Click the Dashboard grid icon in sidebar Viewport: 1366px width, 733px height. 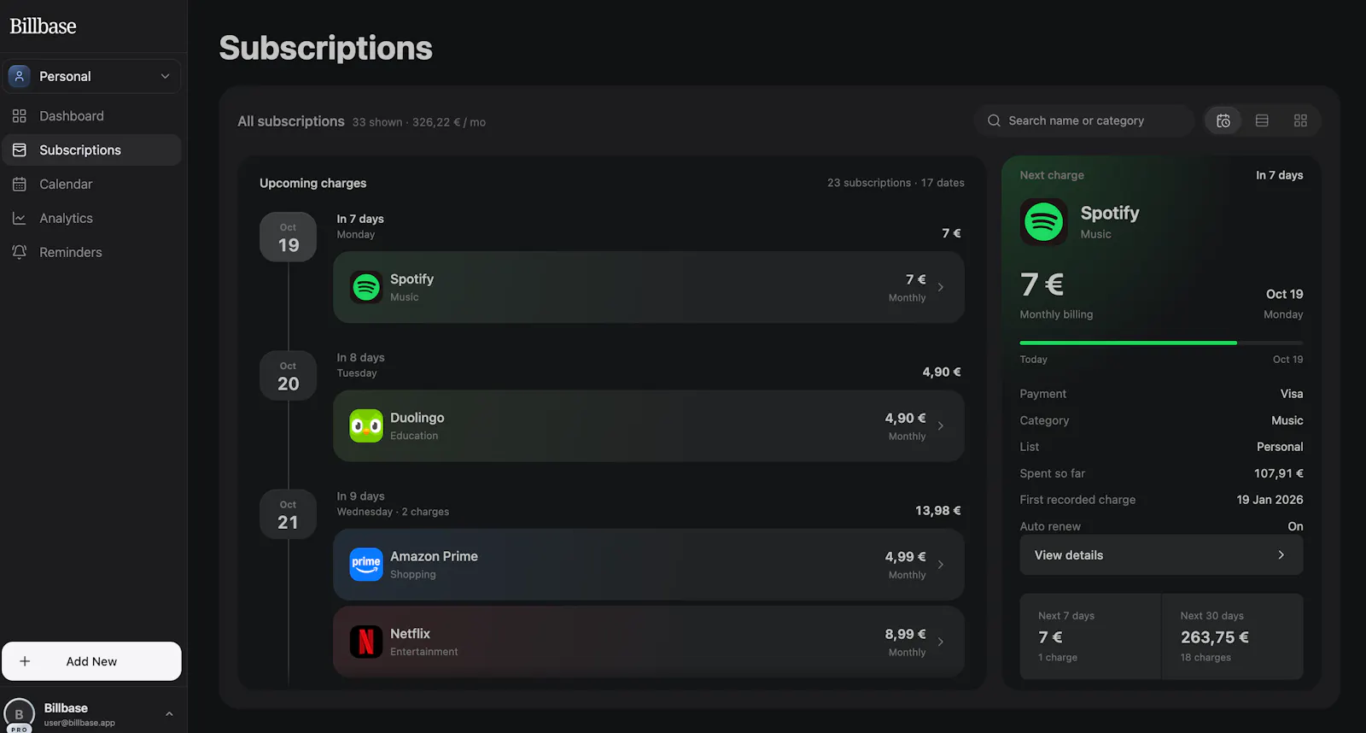[20, 116]
